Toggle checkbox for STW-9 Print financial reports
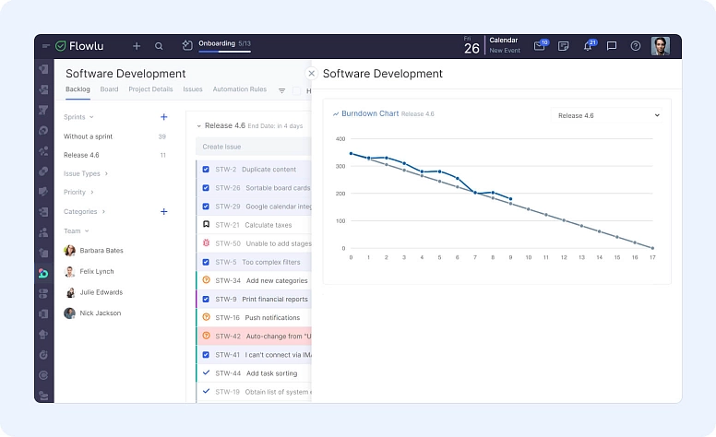The width and height of the screenshot is (716, 437). pos(206,299)
